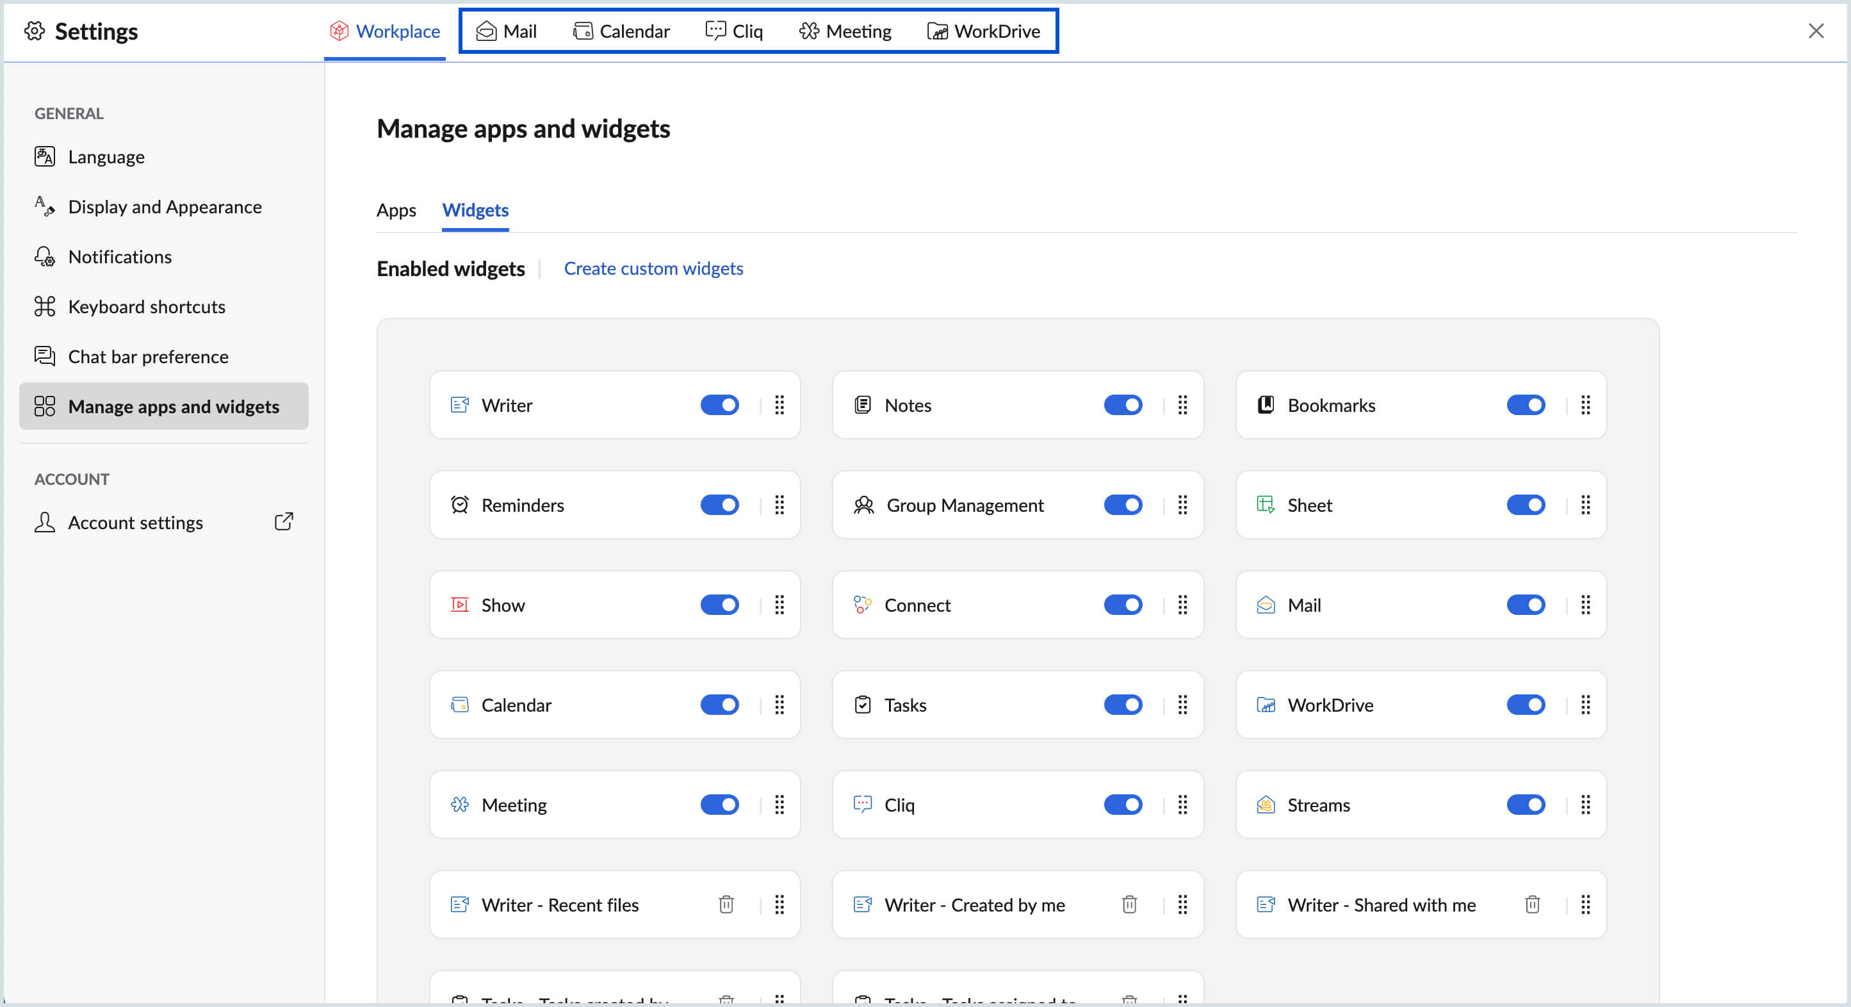1851x1007 pixels.
Task: Click trash icon for Writer - Created by me
Action: [x=1129, y=905]
